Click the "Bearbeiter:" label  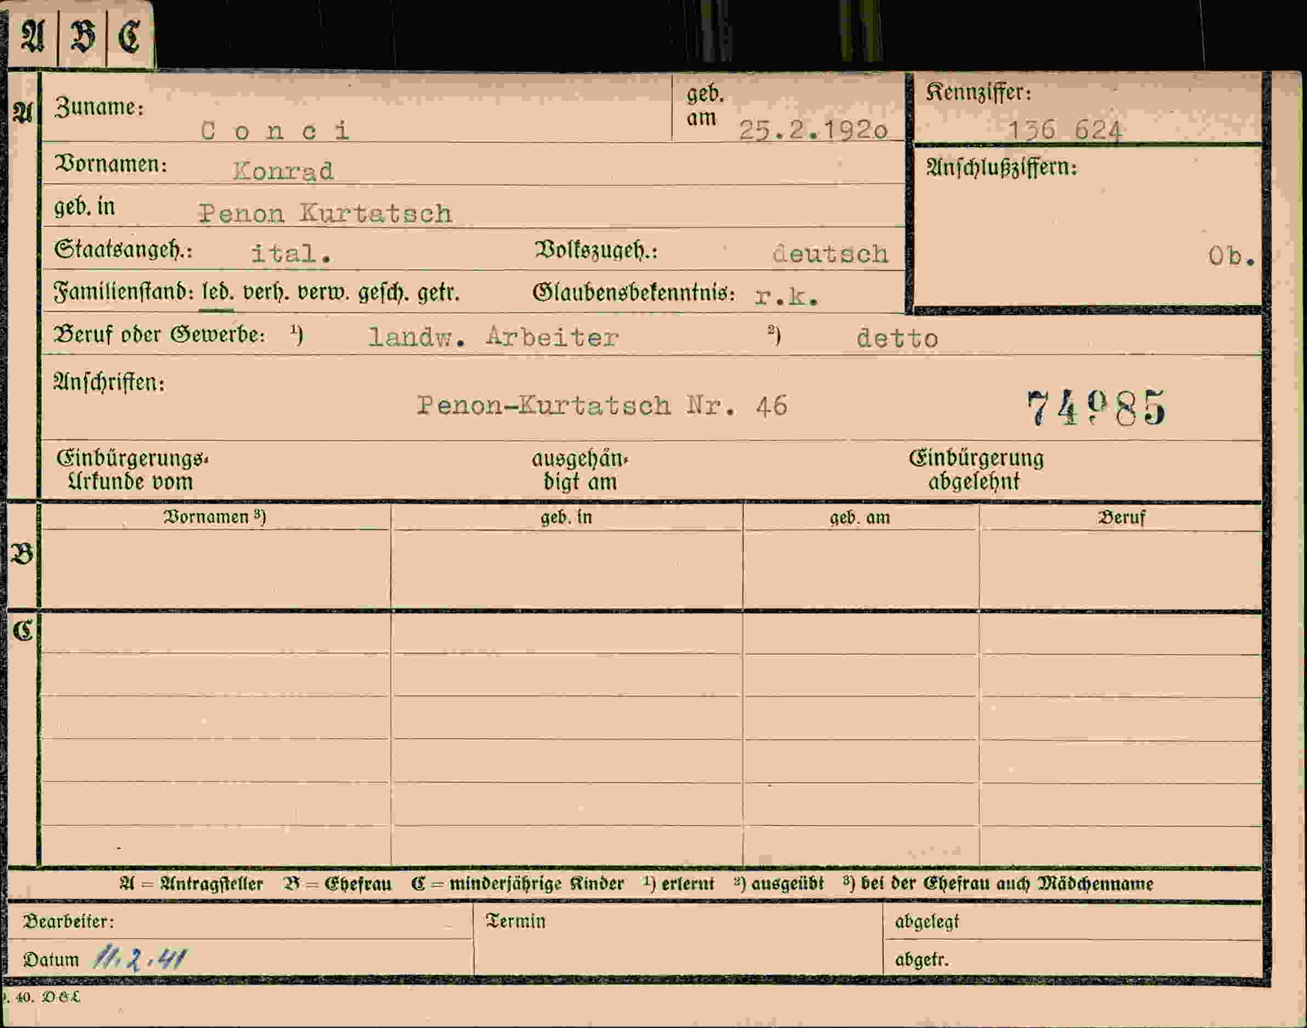68,922
